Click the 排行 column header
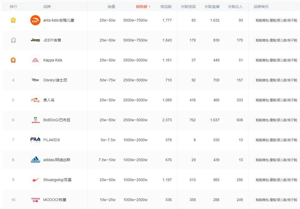Screen dimensions: 300x209 [13, 7]
